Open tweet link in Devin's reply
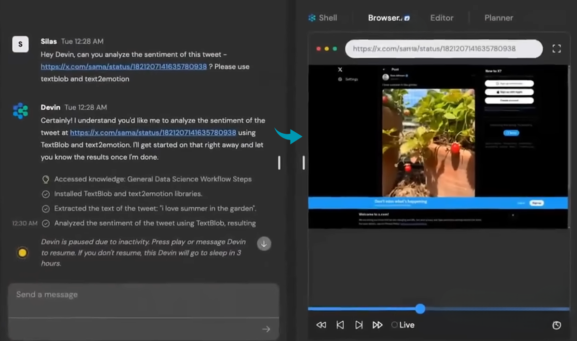This screenshot has height=341, width=577. (x=153, y=133)
